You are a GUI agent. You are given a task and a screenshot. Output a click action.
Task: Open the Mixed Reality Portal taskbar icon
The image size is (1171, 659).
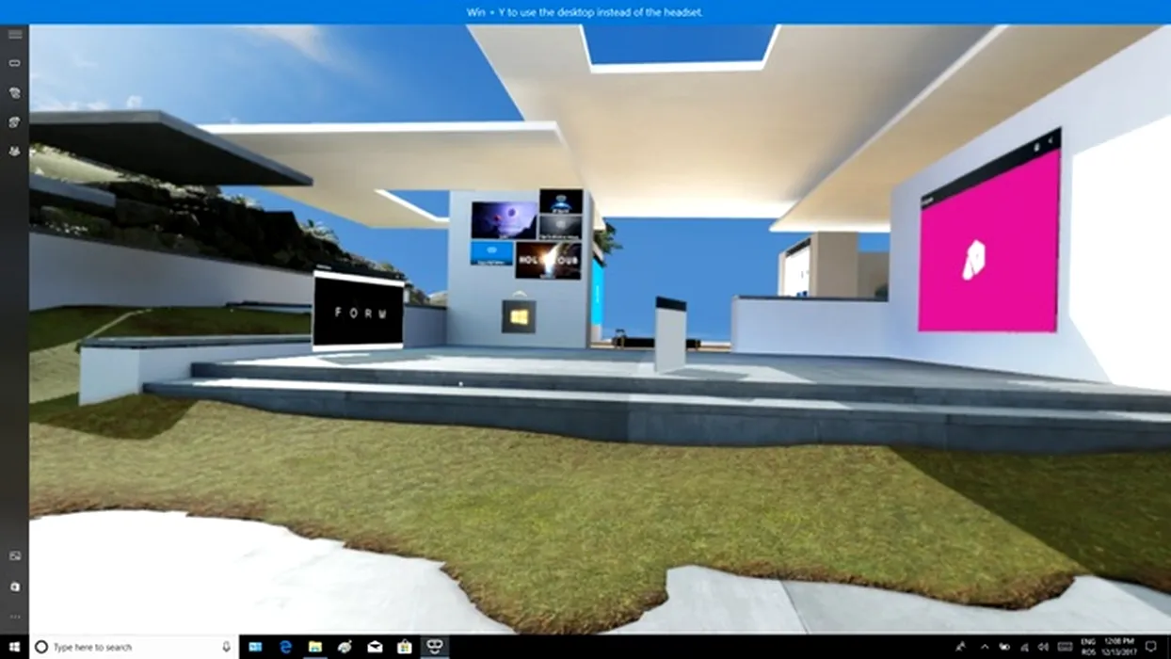point(434,647)
